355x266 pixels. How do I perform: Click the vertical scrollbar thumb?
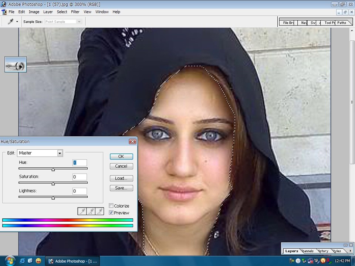coord(352,102)
